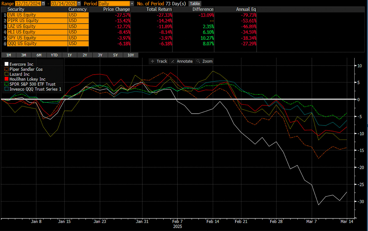Select the 6M range tab
The image size is (368, 231).
point(39,55)
